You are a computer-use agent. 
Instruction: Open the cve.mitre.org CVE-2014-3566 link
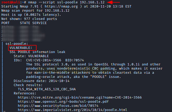pyautogui.click(x=80, y=97)
